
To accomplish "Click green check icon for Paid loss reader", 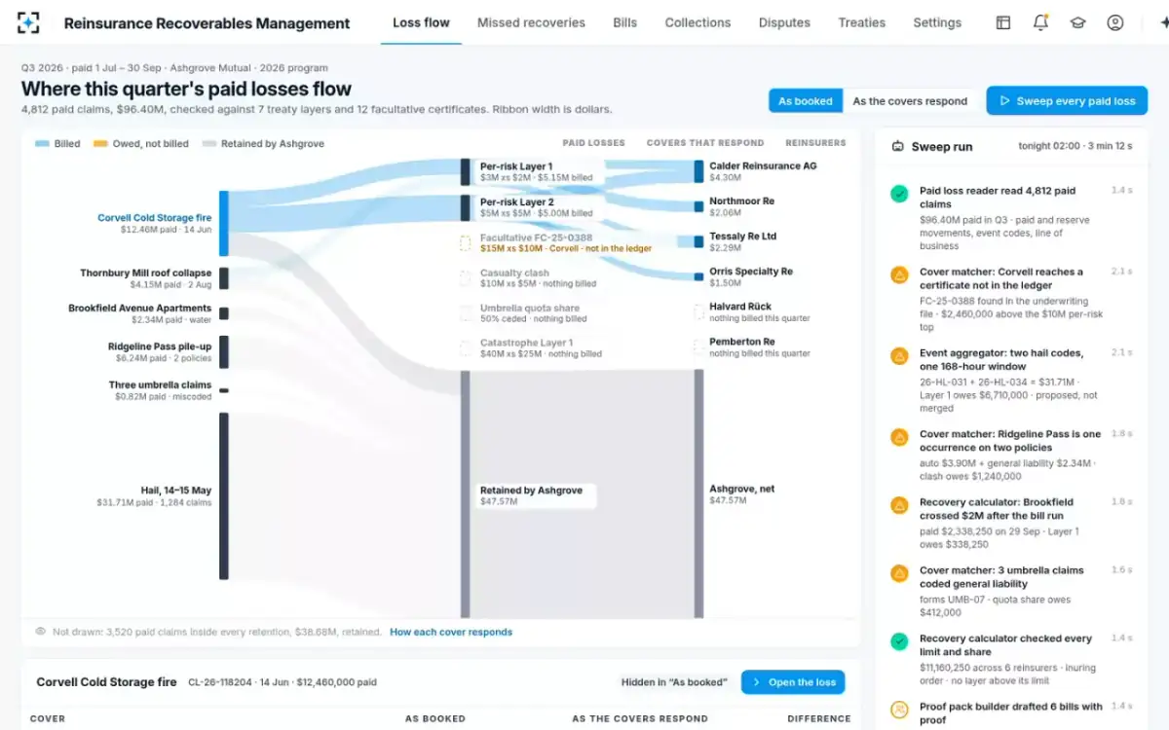I will point(899,194).
